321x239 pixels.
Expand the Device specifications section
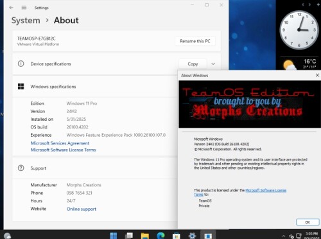tap(213, 64)
